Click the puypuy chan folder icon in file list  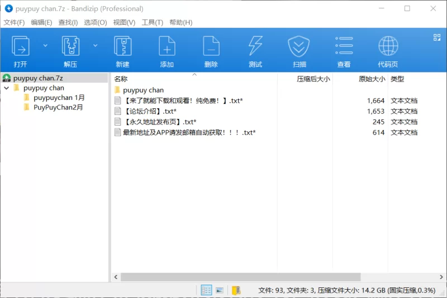point(117,90)
